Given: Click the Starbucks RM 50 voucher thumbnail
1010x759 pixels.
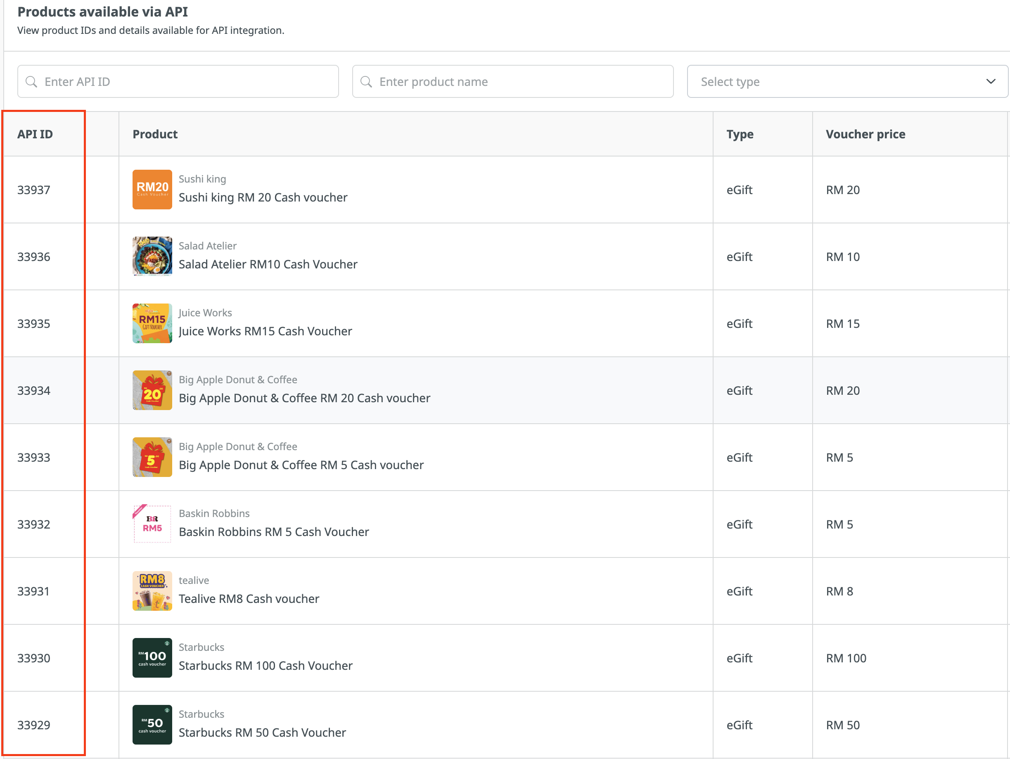Looking at the screenshot, I should [x=152, y=725].
